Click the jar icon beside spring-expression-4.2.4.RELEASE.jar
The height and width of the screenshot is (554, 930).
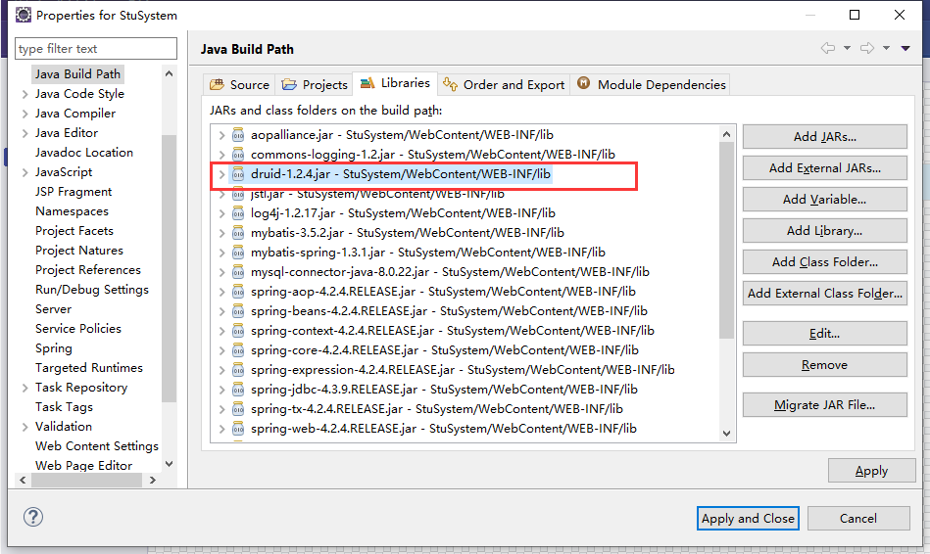tap(238, 370)
